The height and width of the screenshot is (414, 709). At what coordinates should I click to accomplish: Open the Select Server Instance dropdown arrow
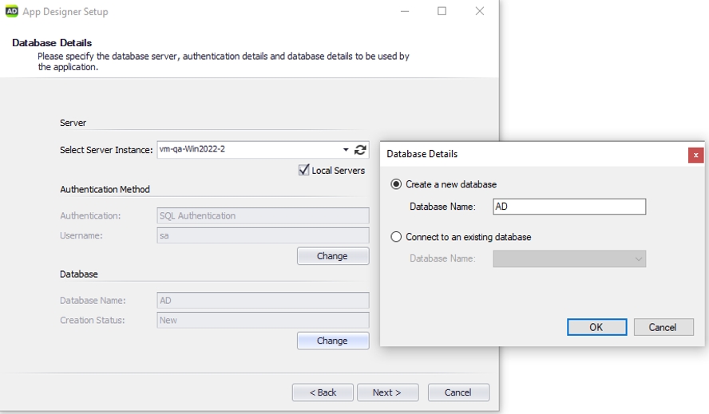[346, 150]
